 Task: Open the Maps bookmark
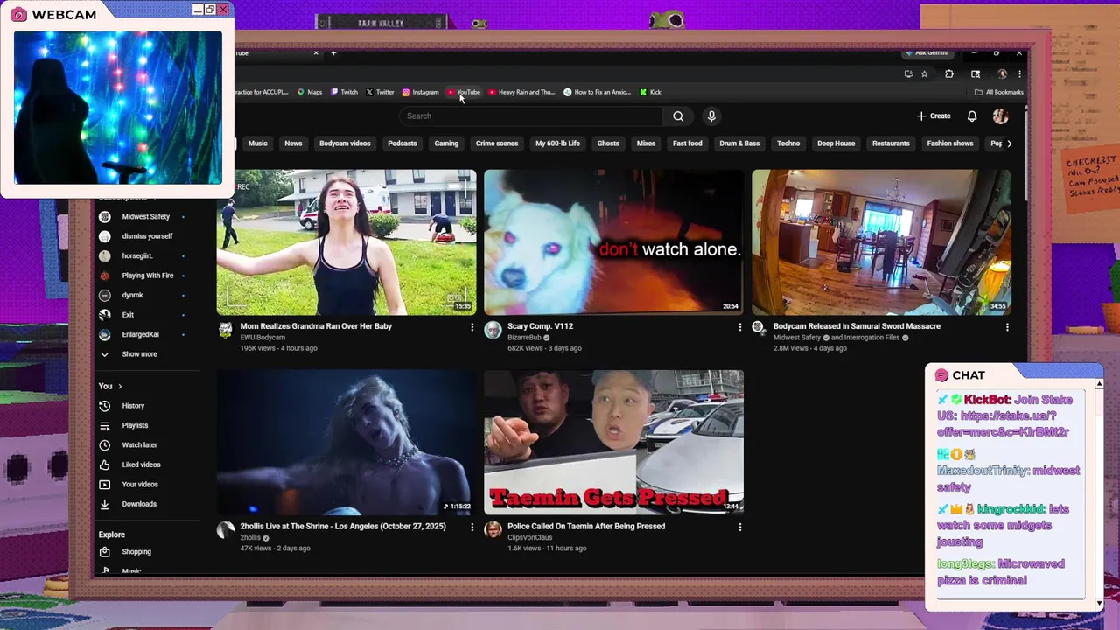click(x=310, y=92)
